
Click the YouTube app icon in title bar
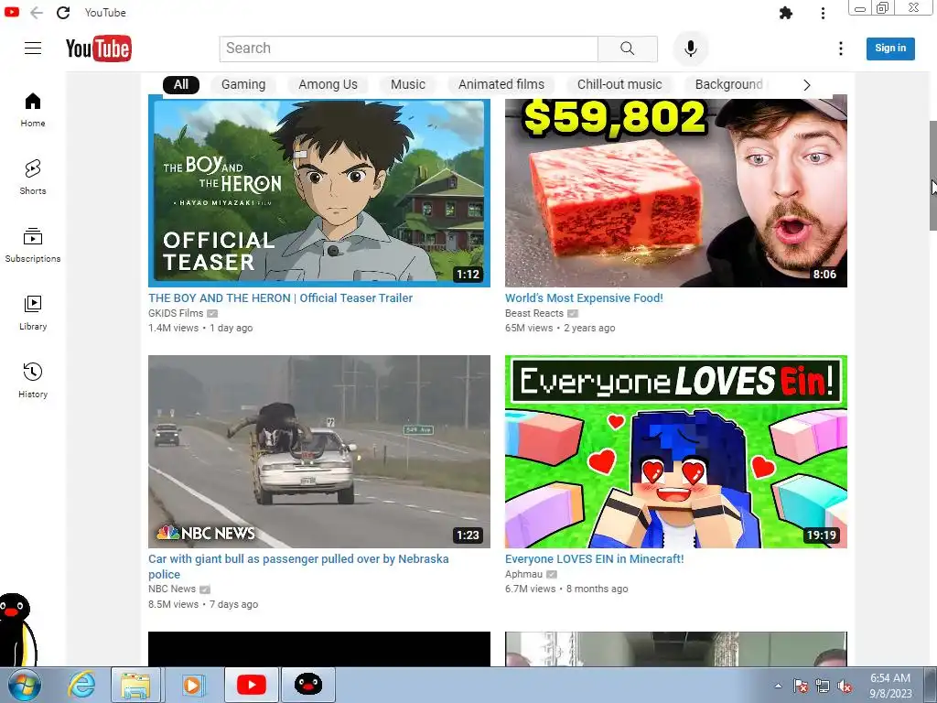11,12
